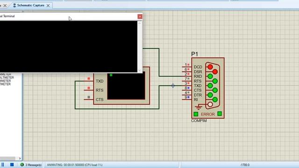Click the CTS label on the virtual terminal component

pos(100,99)
